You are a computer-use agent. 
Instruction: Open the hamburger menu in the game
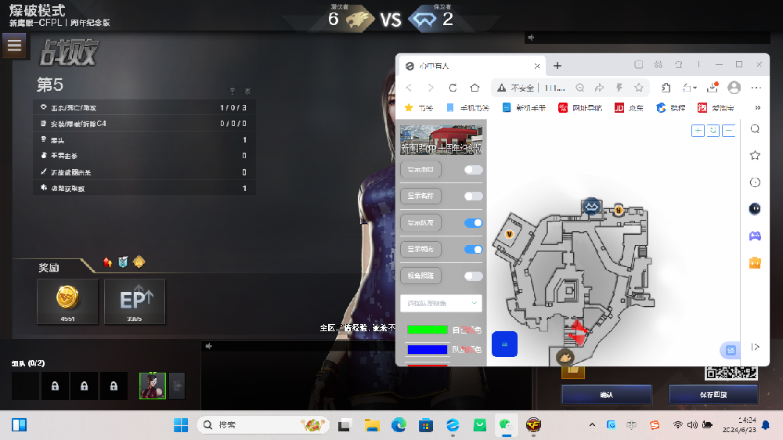click(14, 45)
